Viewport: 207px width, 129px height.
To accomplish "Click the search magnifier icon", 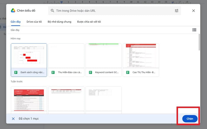I will click(52, 11).
